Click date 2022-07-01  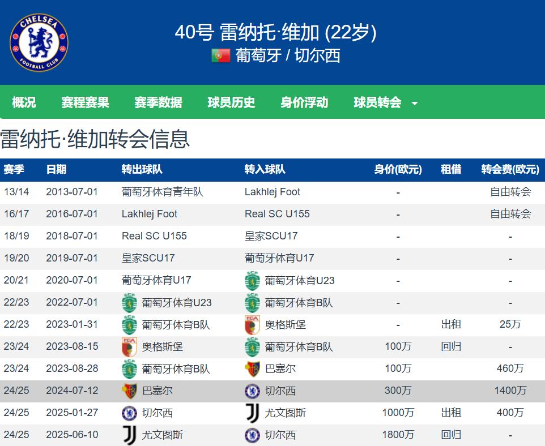72,302
